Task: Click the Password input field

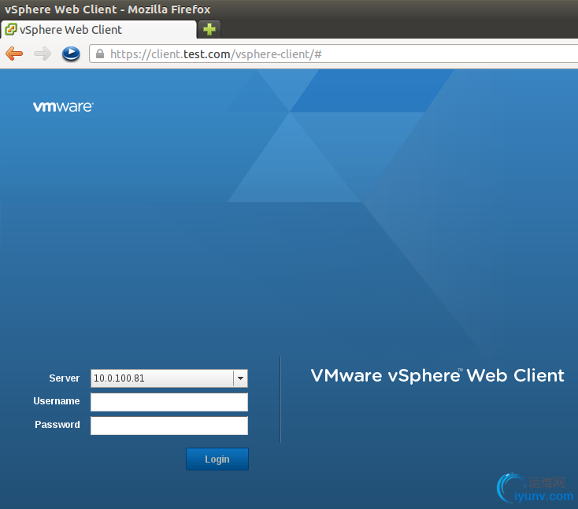Action: tap(169, 426)
